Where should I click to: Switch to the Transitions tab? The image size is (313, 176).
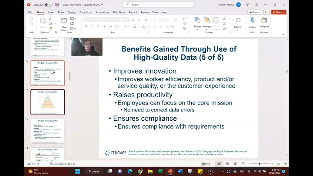coord(86,12)
